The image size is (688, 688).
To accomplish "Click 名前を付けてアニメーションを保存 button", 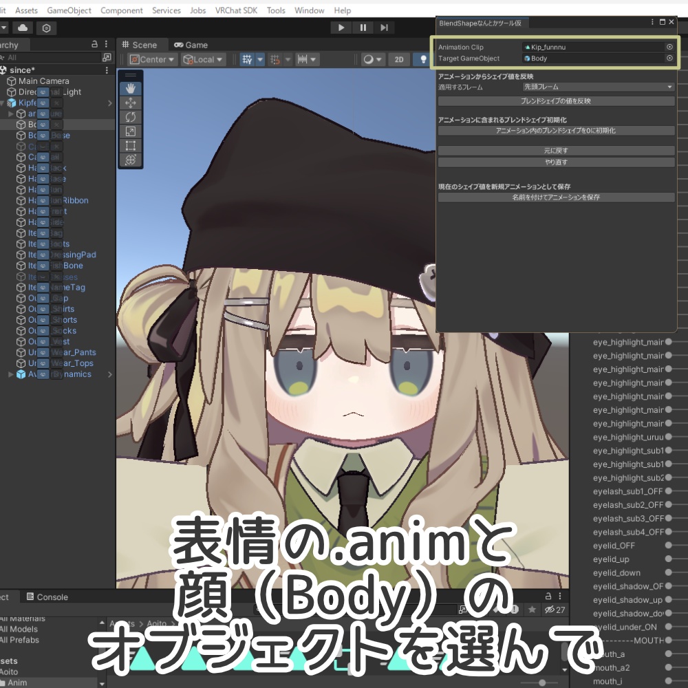I will 557,197.
